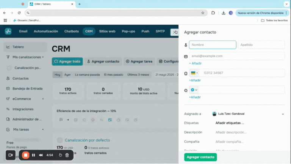
Task: Click the highlighted integration icon in efficiency row
Action: 110,120
